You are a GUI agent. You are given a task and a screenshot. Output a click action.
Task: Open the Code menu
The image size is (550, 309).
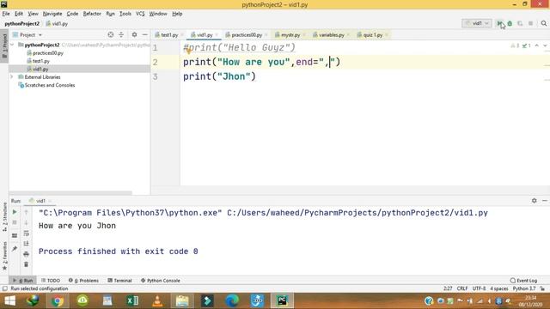point(72,14)
